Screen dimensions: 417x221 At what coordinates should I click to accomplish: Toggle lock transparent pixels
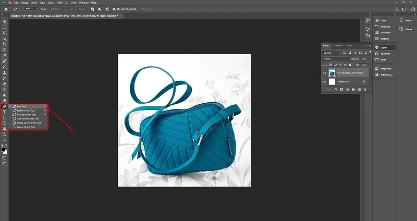pos(331,65)
